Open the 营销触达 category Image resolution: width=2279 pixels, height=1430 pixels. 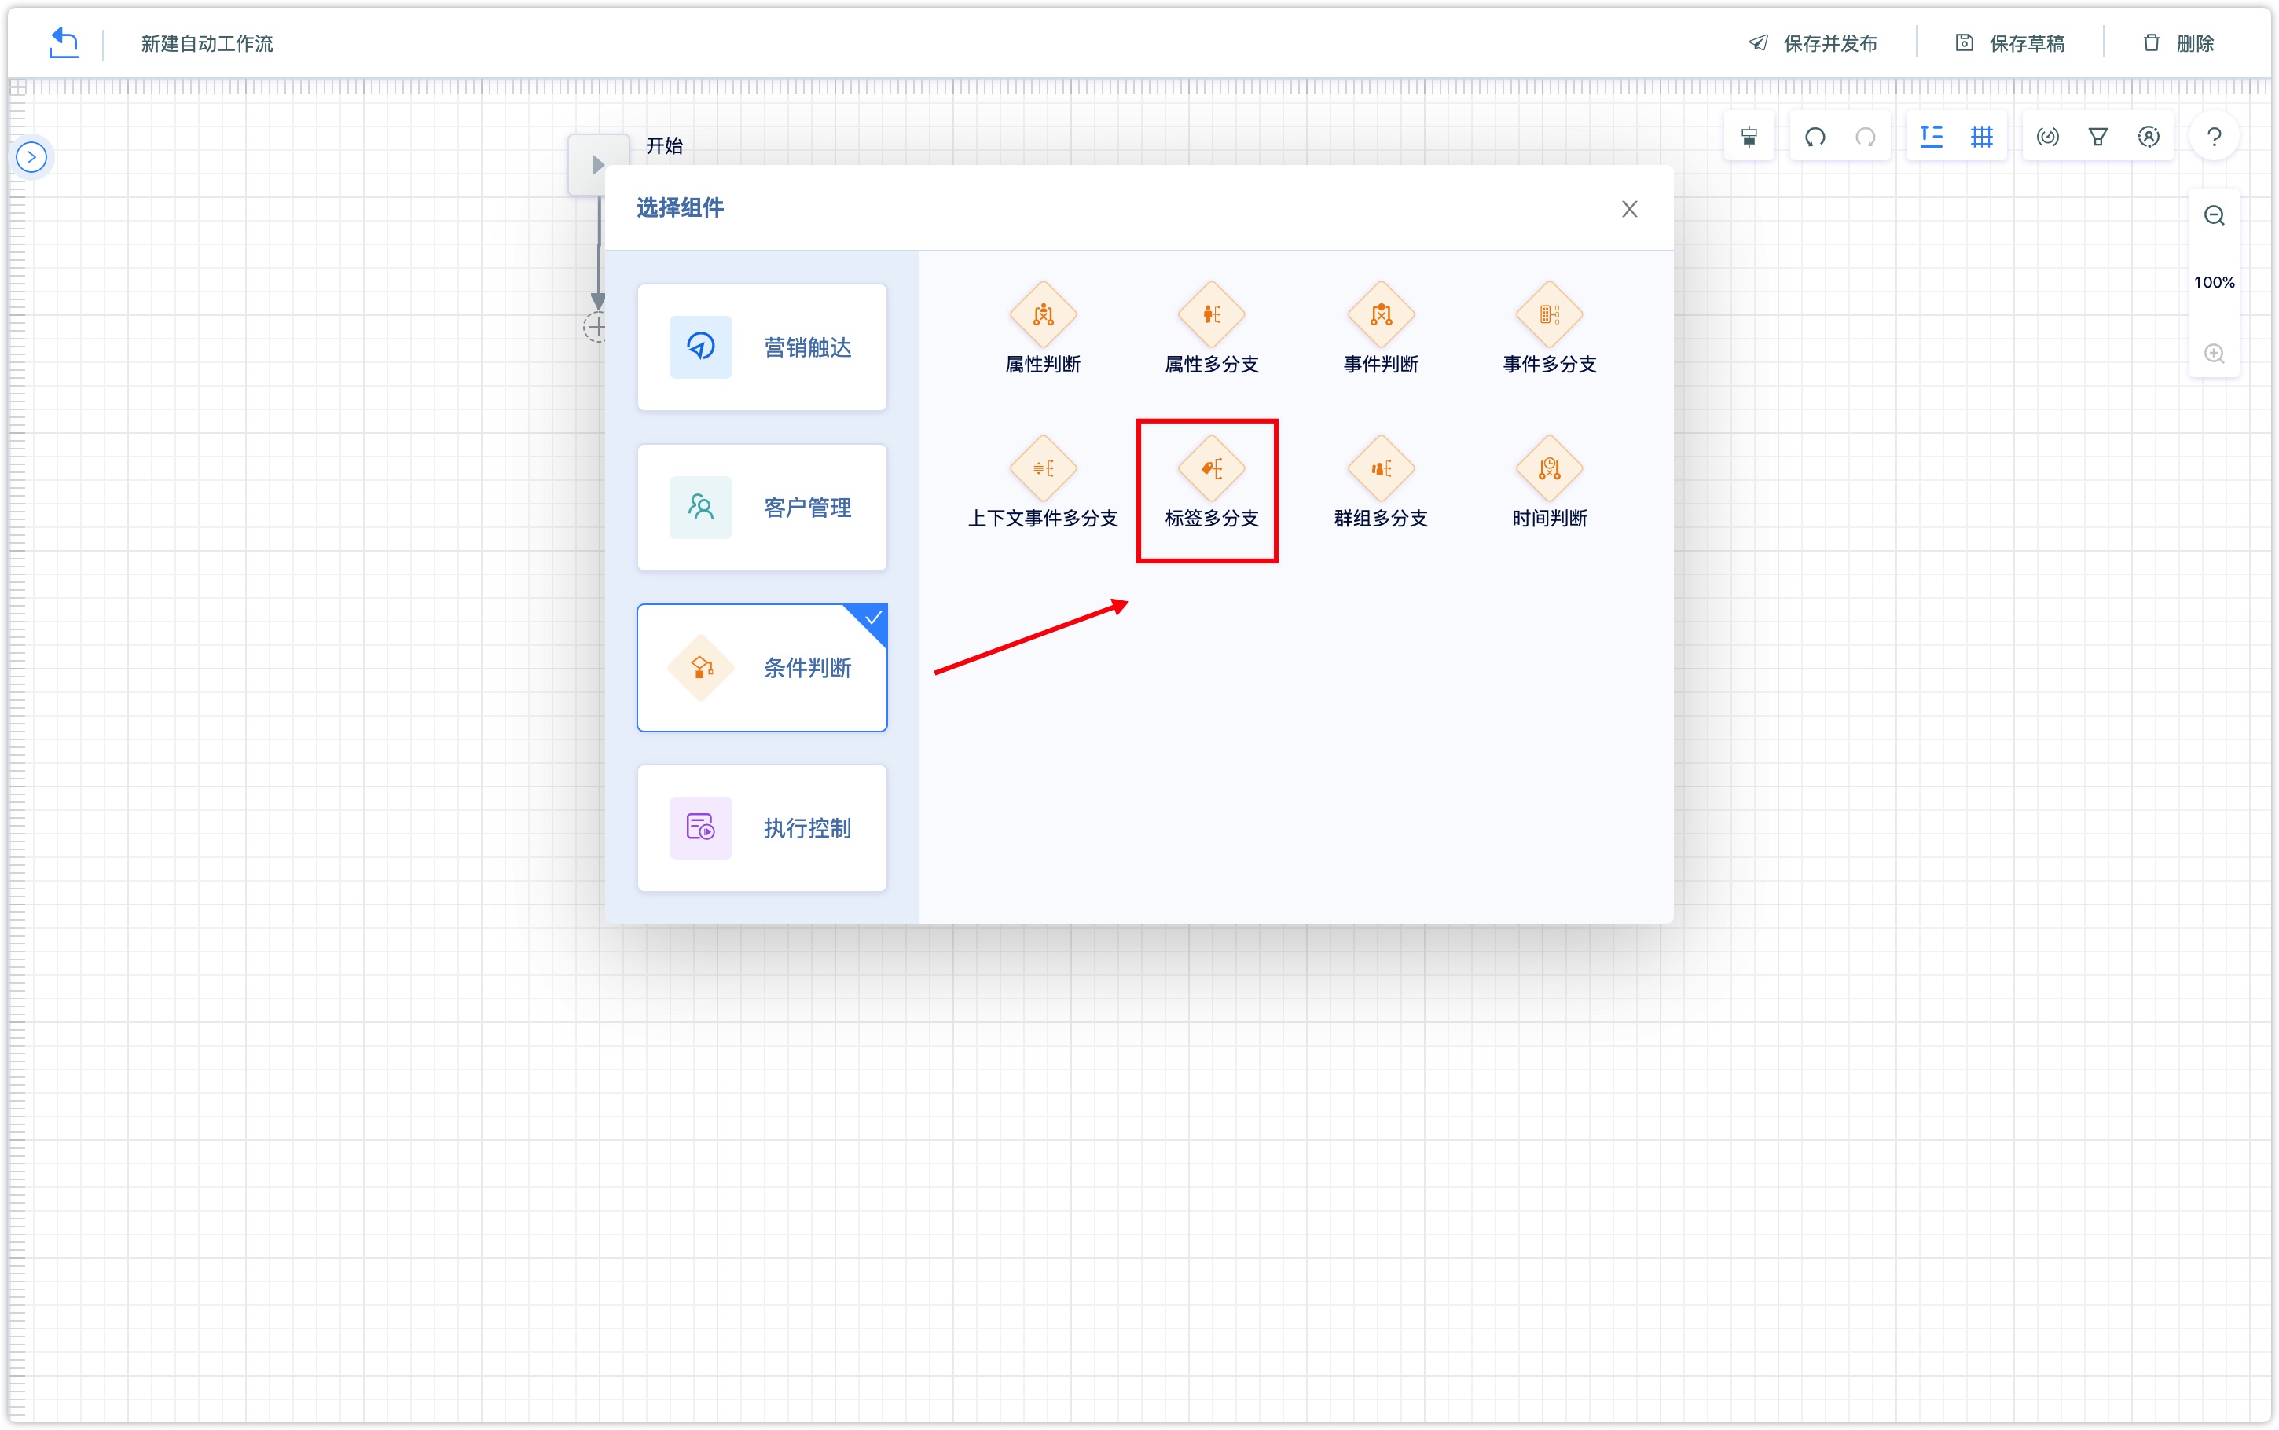(x=762, y=347)
